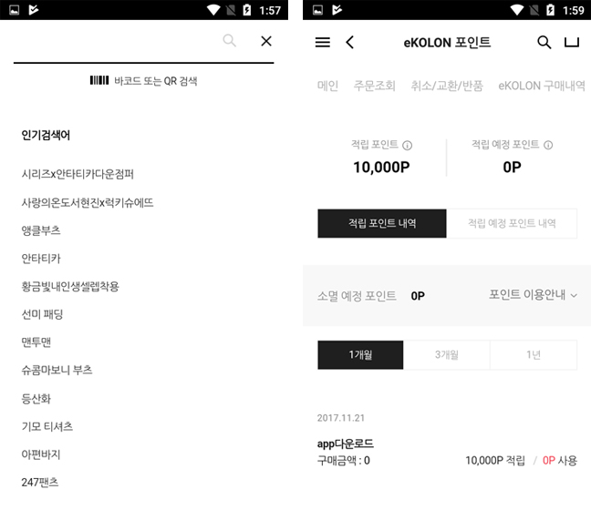Screen dimensions: 591x510
Task: Open the 주문조회 tab
Action: 374,86
